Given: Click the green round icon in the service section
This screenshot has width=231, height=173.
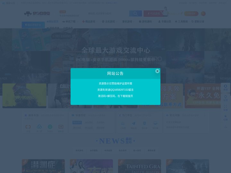Looking at the screenshot, I should click(50, 127).
